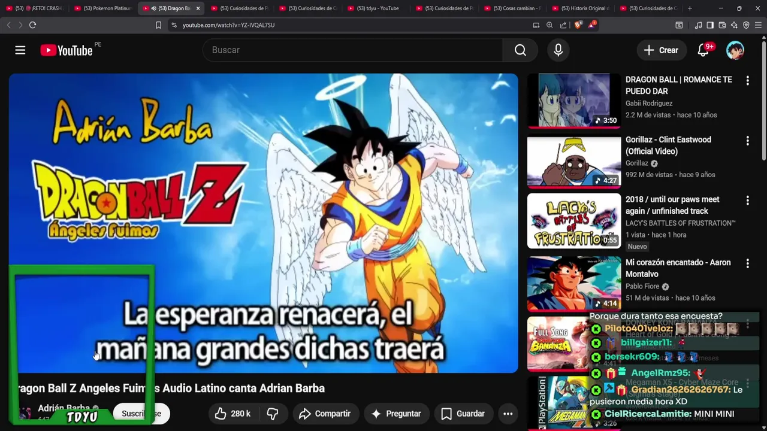
Task: Toggle the browser sidebar panel icon
Action: (710, 25)
